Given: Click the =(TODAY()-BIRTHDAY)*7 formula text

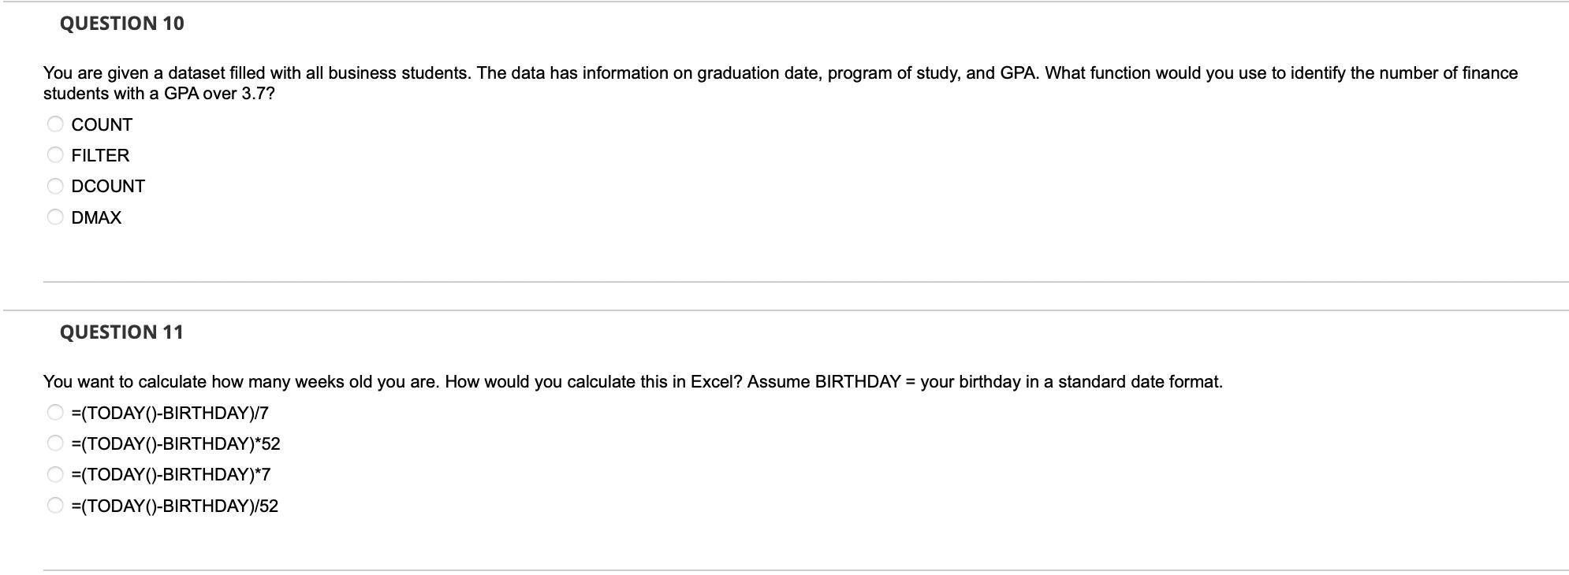Looking at the screenshot, I should point(170,475).
